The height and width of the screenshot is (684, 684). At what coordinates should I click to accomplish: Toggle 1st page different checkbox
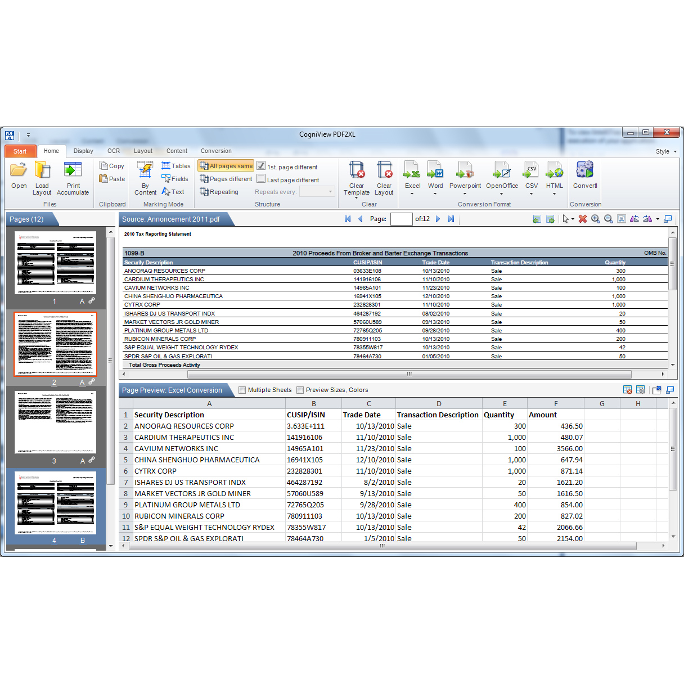261,166
